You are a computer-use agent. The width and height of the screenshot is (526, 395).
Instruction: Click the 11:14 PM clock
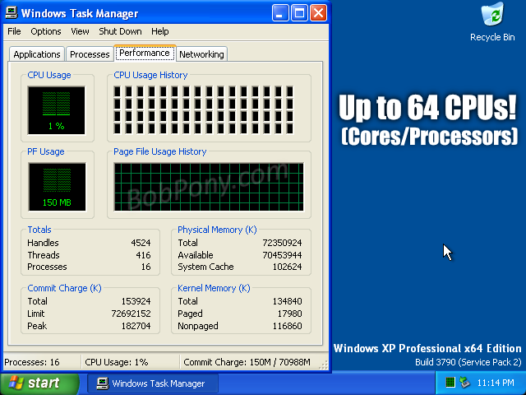pos(496,383)
